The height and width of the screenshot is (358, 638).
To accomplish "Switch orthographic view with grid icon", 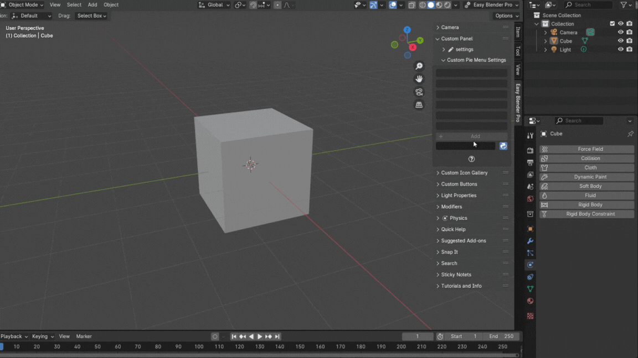I will [x=419, y=105].
